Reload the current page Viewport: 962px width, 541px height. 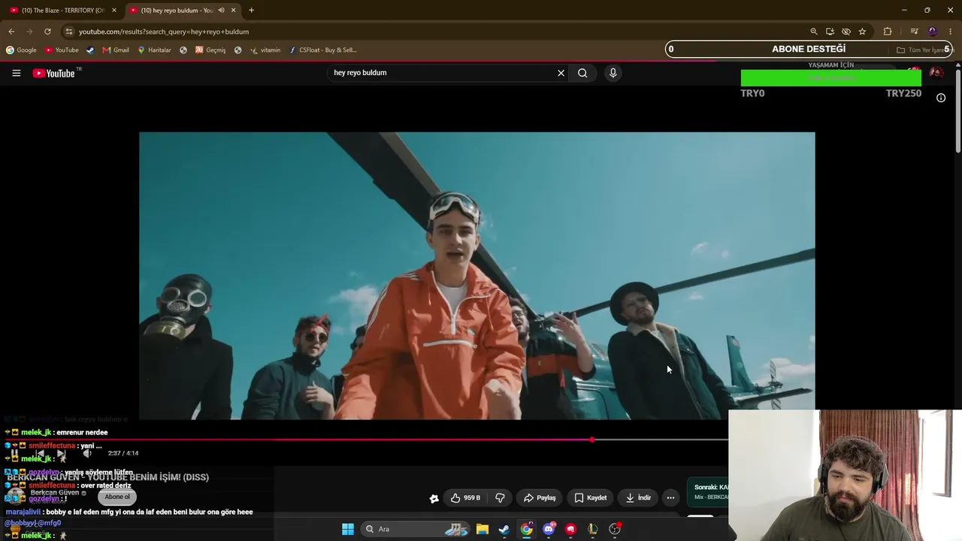coord(47,32)
